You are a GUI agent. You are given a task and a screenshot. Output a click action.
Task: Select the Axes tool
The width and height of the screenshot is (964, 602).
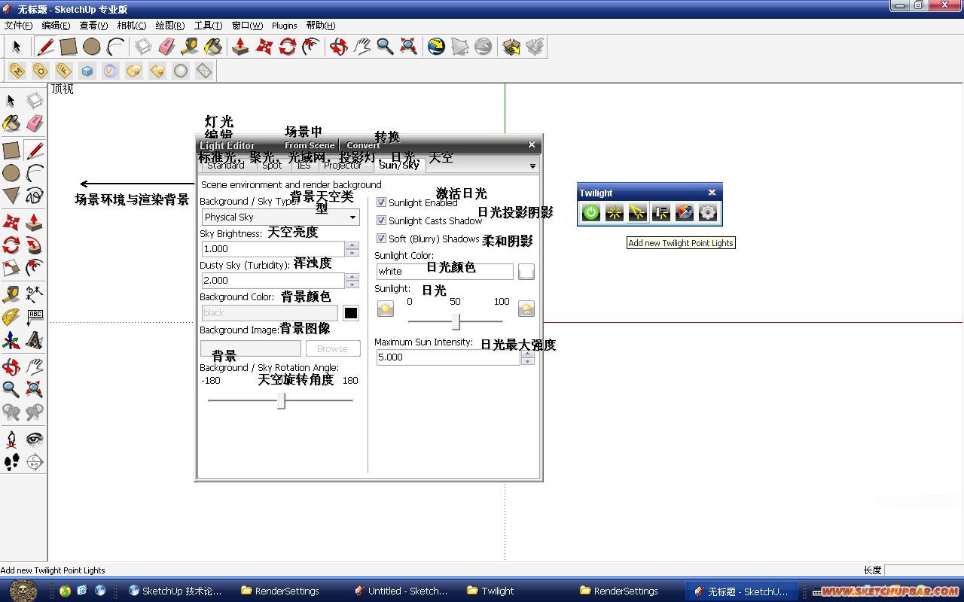coord(11,341)
